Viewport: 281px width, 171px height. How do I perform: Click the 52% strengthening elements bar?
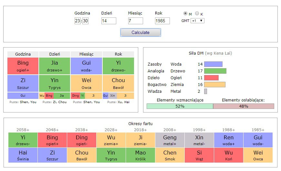pyautogui.click(x=180, y=106)
